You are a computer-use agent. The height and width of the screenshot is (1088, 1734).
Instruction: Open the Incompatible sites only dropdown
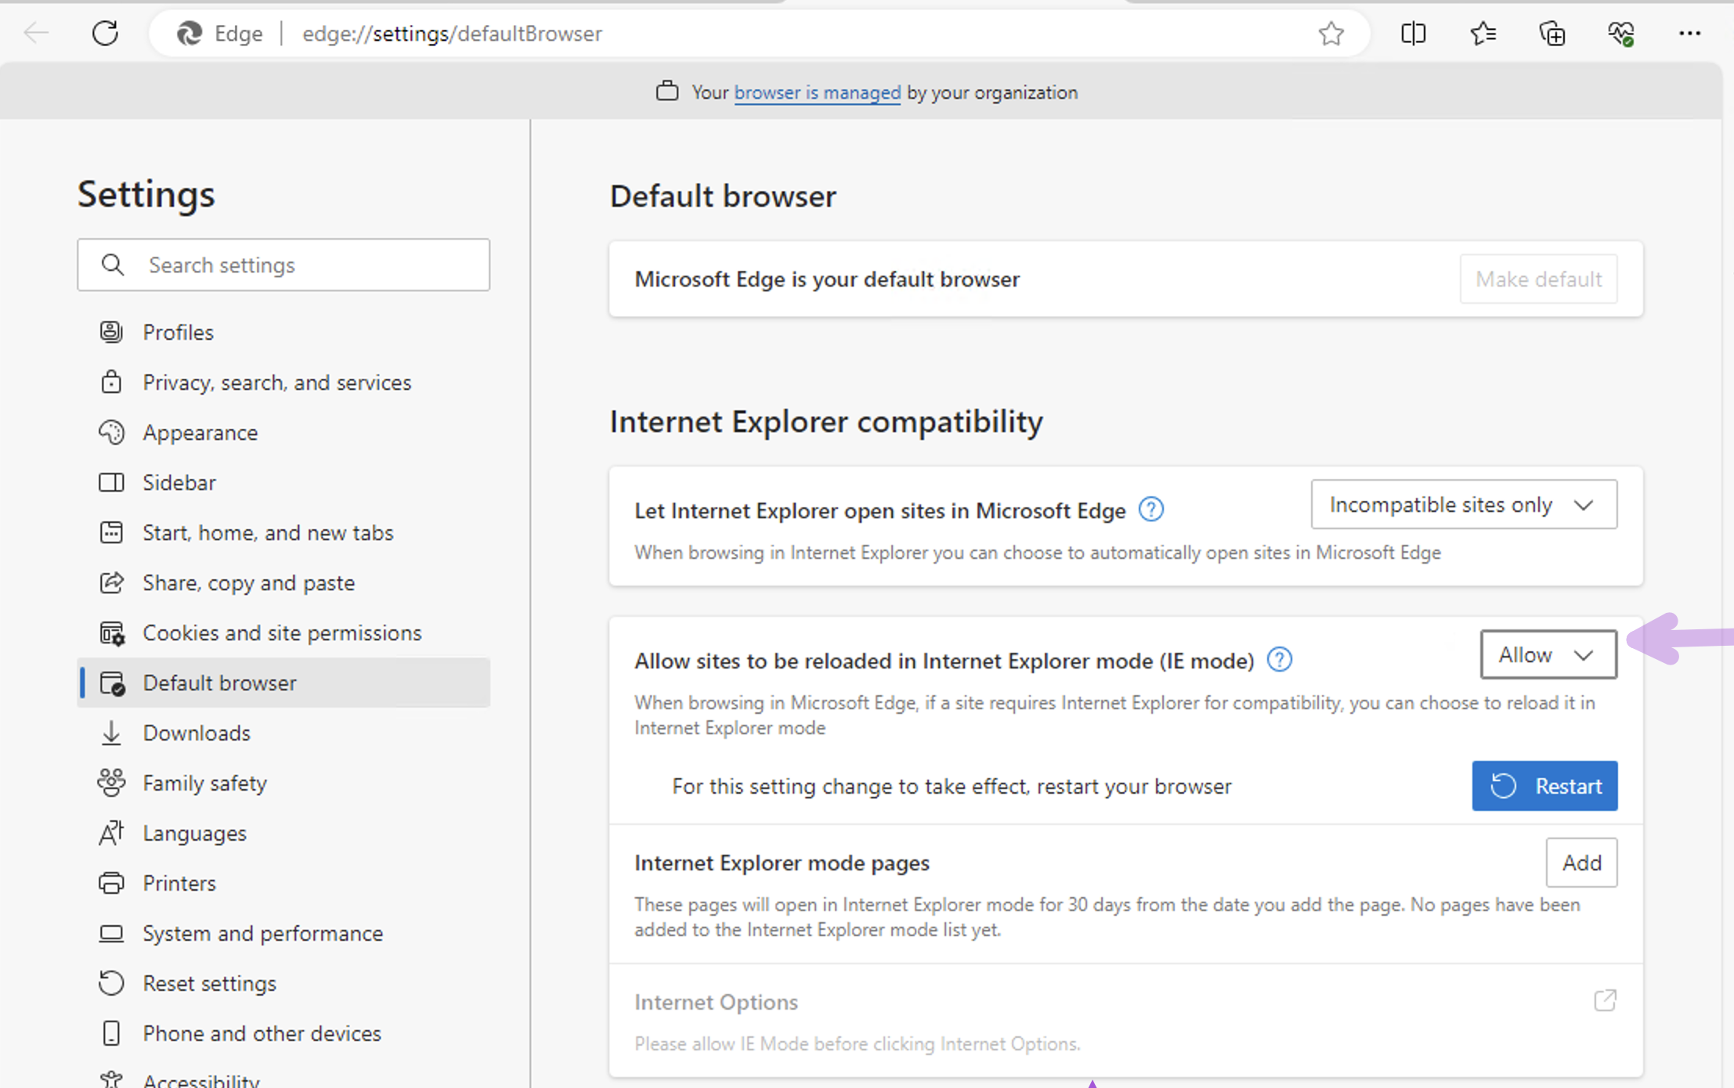pyautogui.click(x=1464, y=504)
